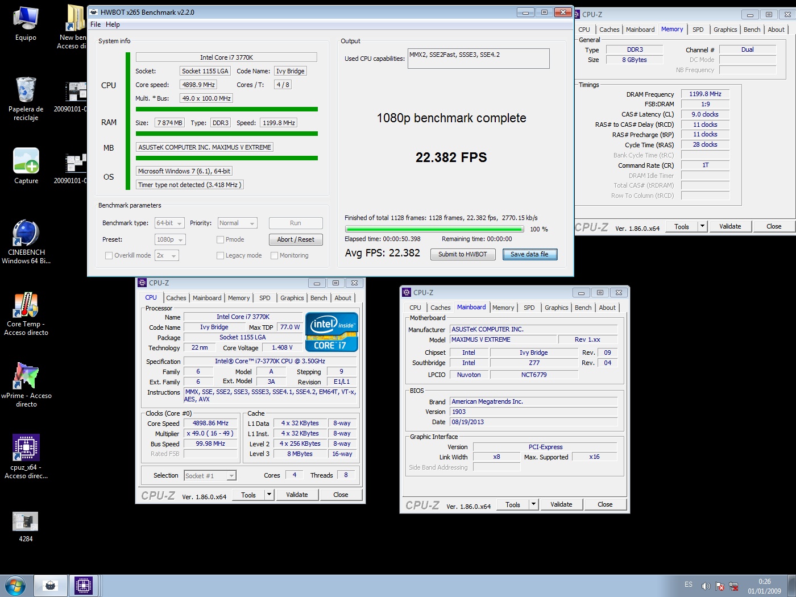Switch to Caches tab in CPU-Z CPU window
Viewport: 796px width, 597px height.
click(x=176, y=298)
